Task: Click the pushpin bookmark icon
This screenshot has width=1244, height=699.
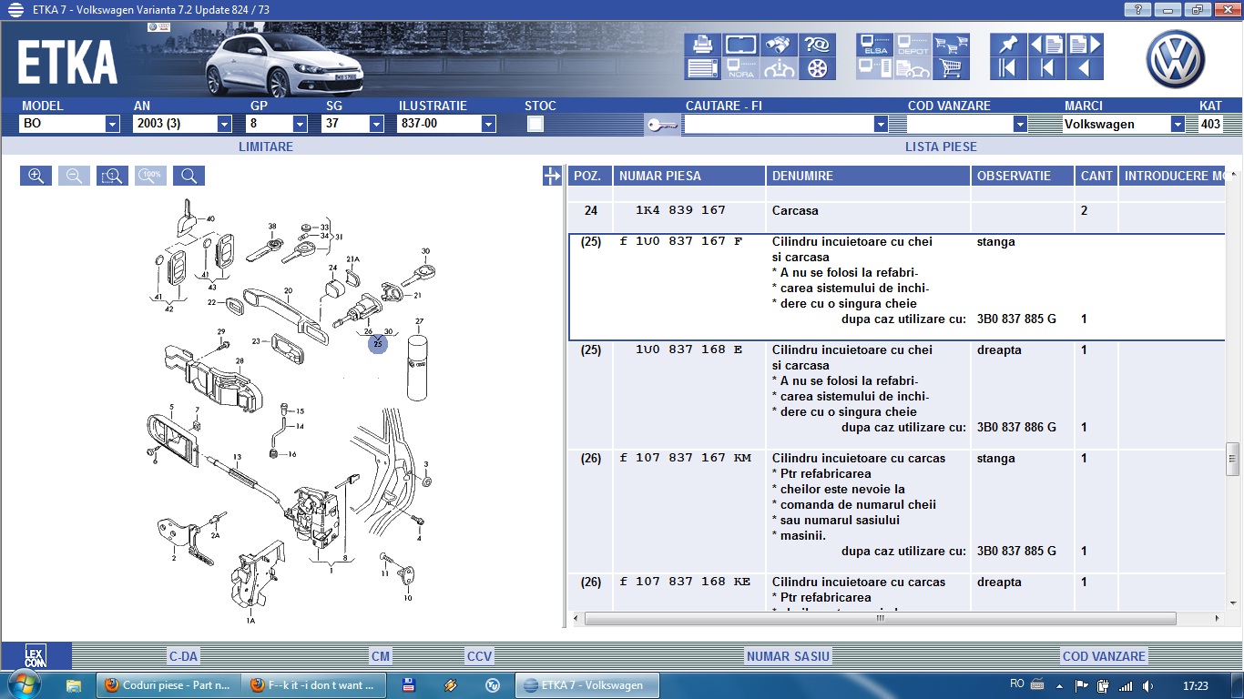Action: (x=1008, y=45)
